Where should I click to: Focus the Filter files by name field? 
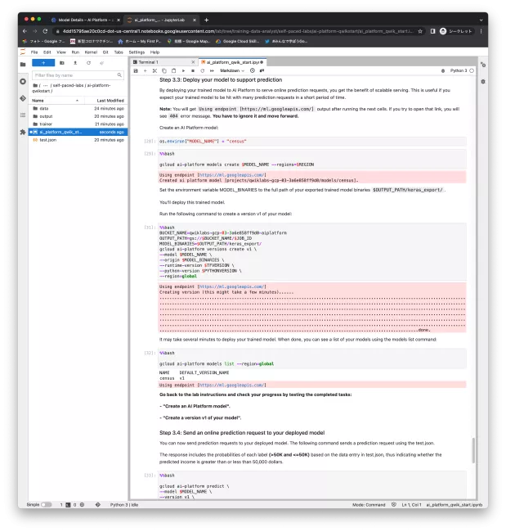tap(78, 75)
